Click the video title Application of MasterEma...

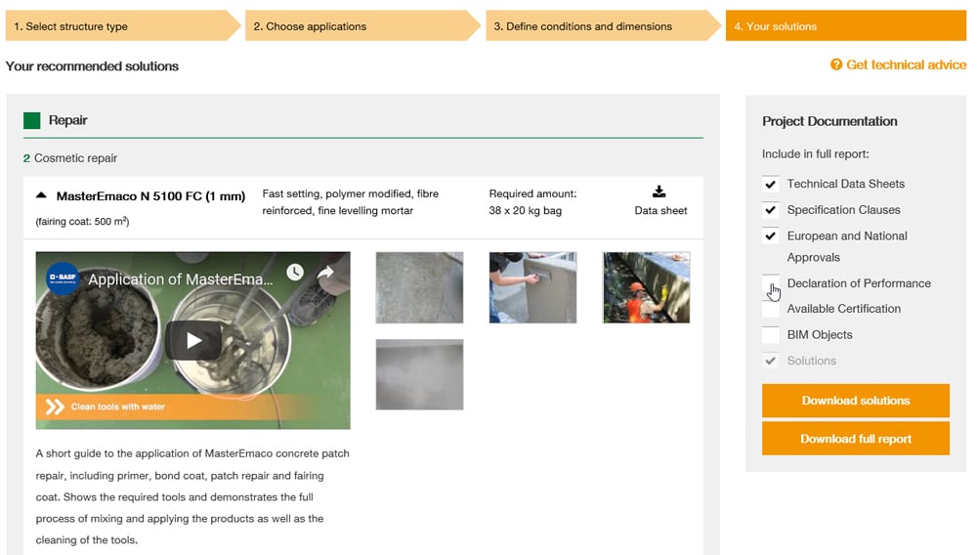click(181, 279)
